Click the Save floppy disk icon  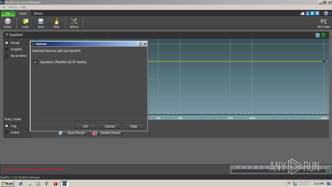pos(41,21)
